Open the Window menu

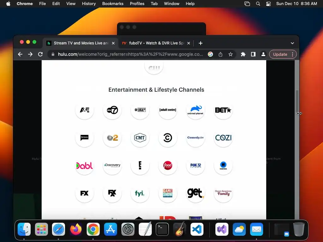[172, 4]
